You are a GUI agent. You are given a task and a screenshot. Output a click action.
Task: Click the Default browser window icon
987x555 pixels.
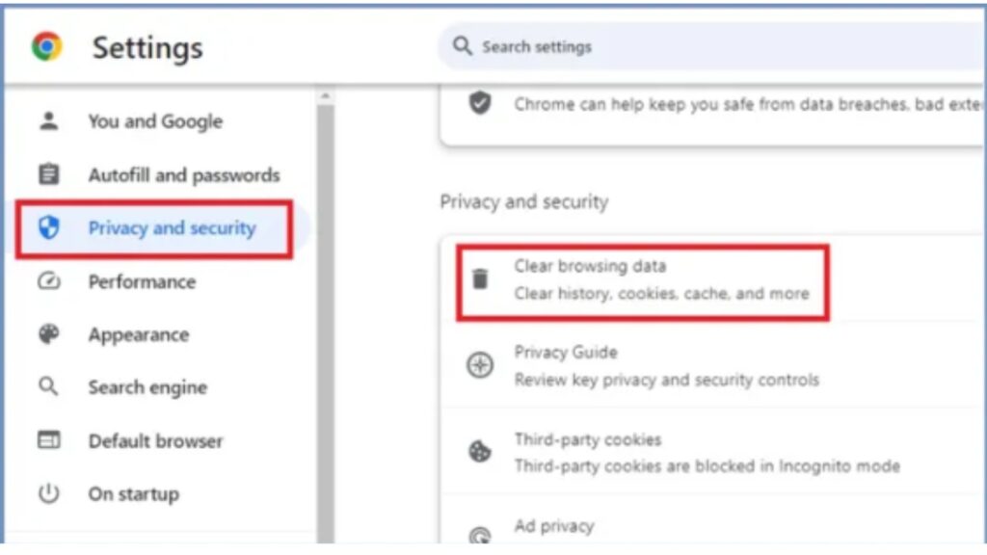click(48, 440)
